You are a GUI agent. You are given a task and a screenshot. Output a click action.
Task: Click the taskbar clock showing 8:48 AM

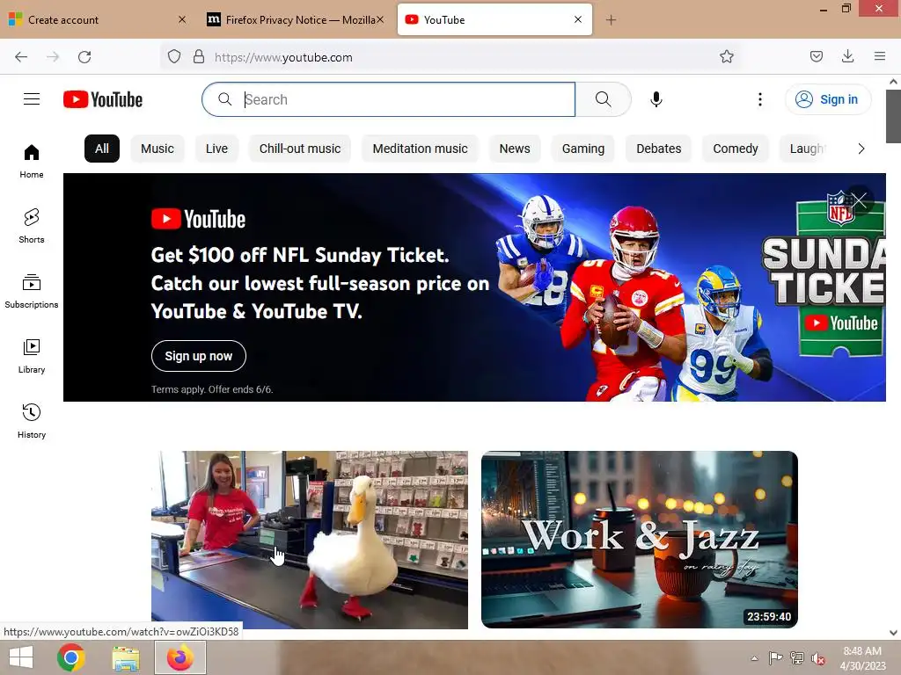pyautogui.click(x=862, y=658)
